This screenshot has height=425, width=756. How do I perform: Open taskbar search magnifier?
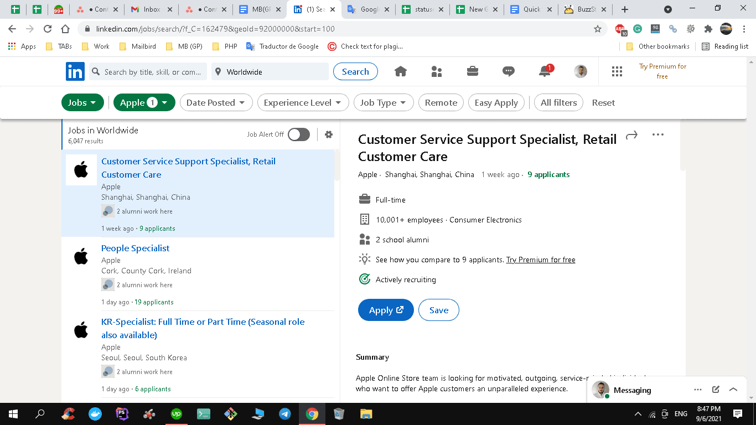coord(40,413)
